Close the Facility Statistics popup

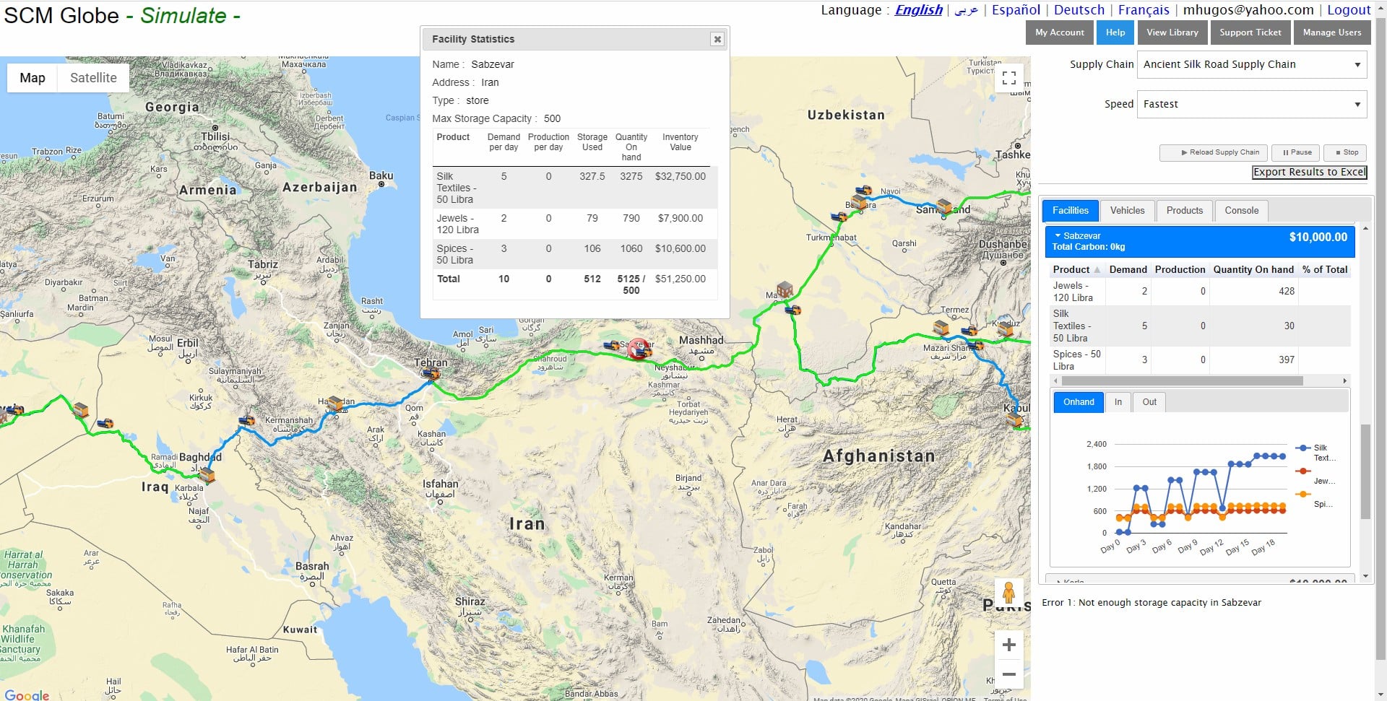click(x=717, y=39)
